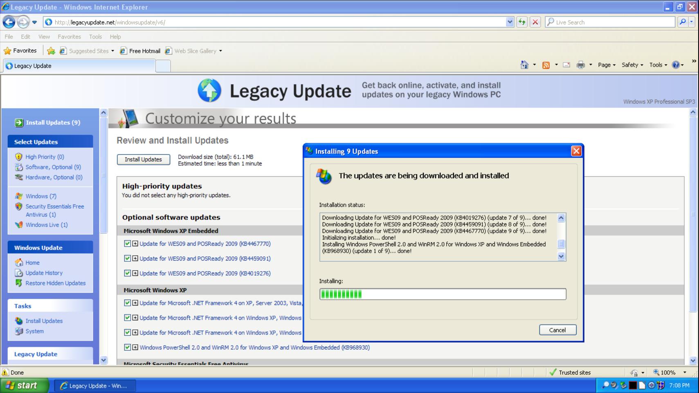This screenshot has height=393, width=699.
Task: Click the Help question mark icon
Action: 676,65
